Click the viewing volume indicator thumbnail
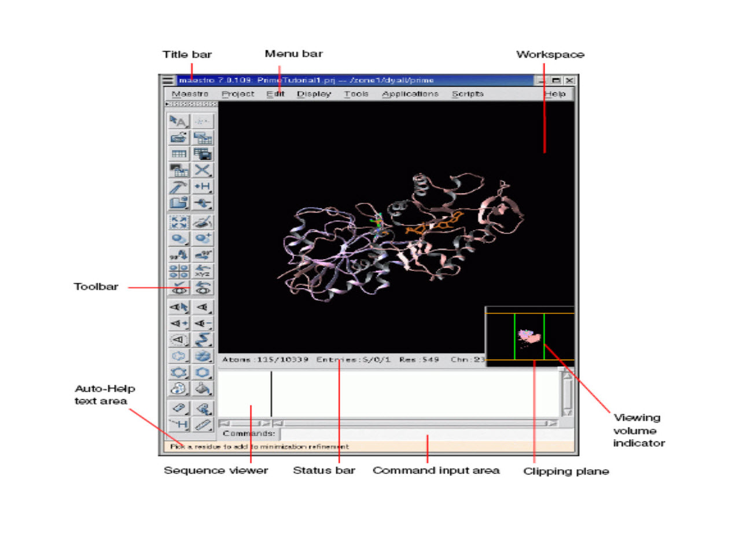This screenshot has width=743, height=537. [x=529, y=337]
